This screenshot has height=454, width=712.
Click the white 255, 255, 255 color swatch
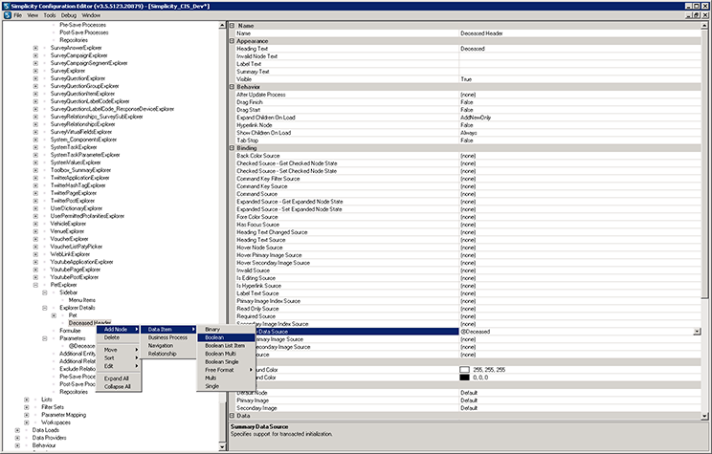point(464,370)
